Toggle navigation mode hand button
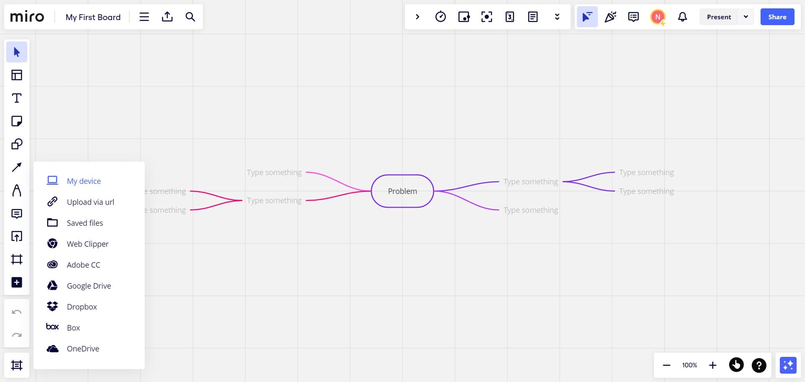The image size is (805, 382). point(736,365)
